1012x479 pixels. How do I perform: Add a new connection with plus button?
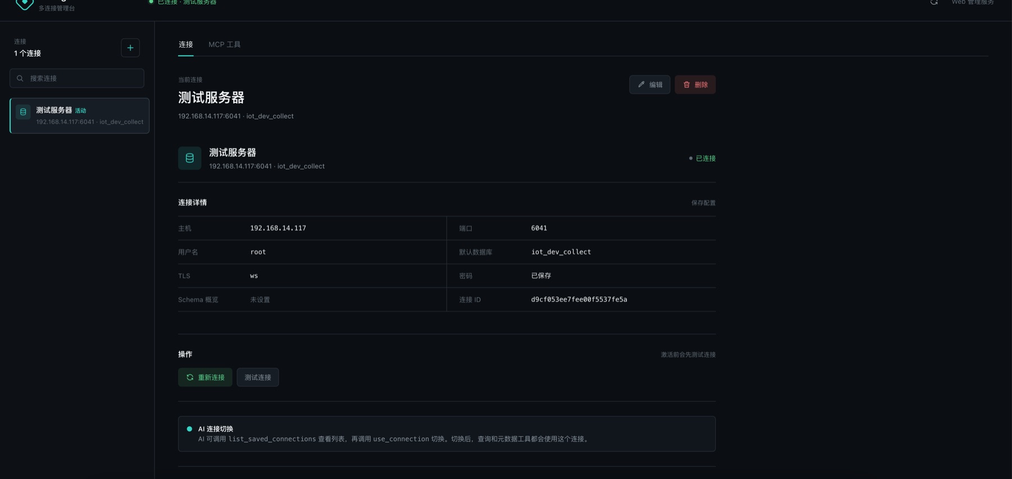[130, 48]
